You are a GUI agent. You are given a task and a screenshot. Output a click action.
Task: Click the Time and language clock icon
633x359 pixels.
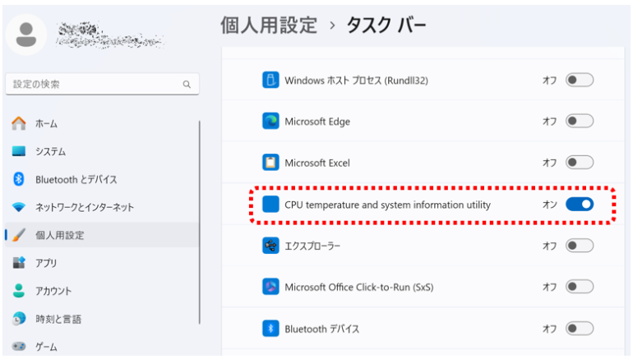point(19,319)
